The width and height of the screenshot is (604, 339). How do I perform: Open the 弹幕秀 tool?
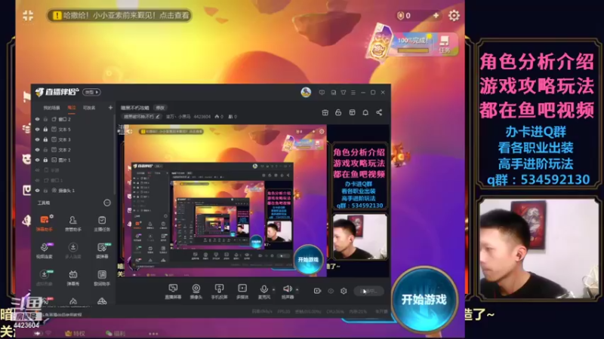click(72, 277)
